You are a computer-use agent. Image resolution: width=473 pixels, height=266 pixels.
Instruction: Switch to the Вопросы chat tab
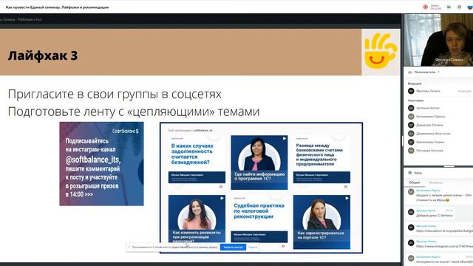(x=435, y=183)
